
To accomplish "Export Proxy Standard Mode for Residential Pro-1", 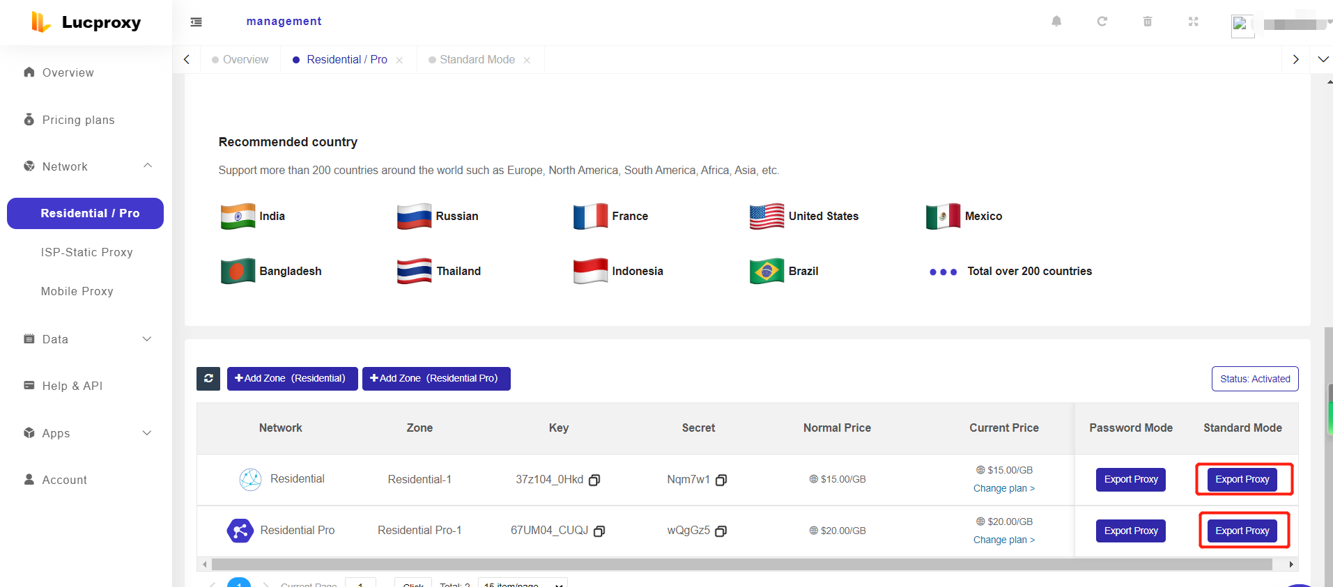I will coord(1242,531).
